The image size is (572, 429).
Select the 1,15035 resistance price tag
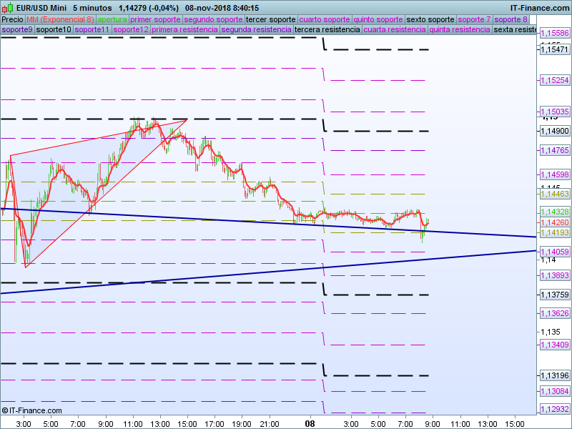(556, 112)
